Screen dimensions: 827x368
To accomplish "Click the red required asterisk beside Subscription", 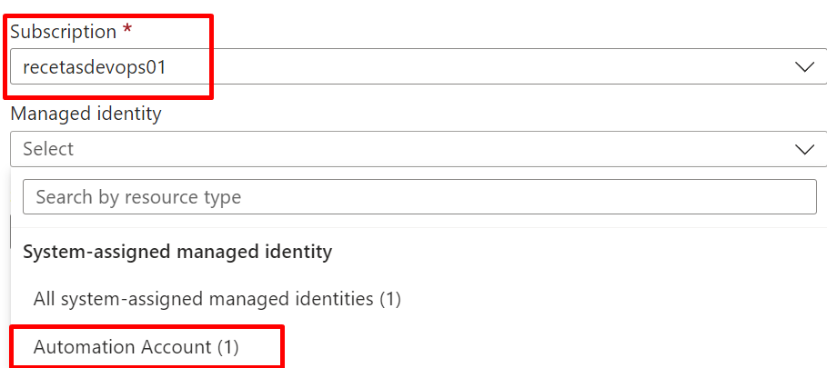I will pyautogui.click(x=126, y=31).
